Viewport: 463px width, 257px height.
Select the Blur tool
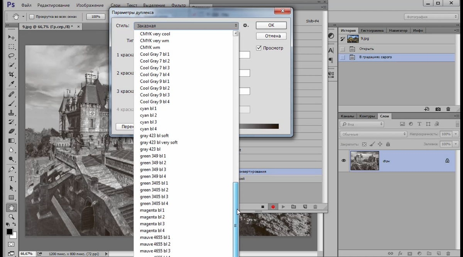pos(12,150)
